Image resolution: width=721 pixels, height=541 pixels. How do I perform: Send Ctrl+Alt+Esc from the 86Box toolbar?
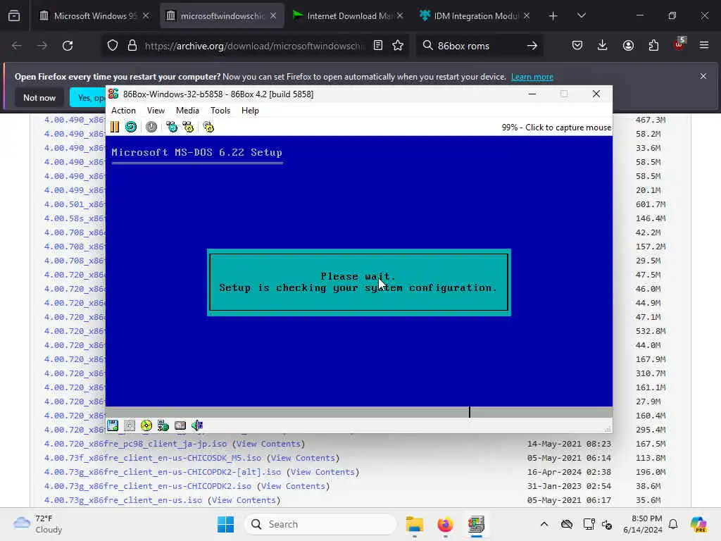[189, 127]
